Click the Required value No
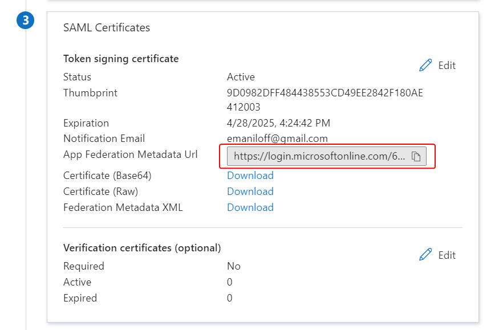Screen dimensions: 499x330 click(234, 266)
